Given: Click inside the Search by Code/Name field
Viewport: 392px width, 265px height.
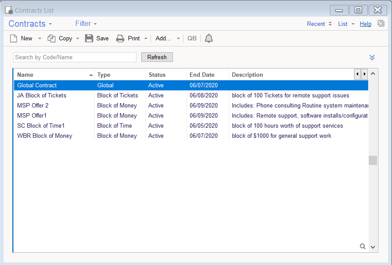Looking at the screenshot, I should pyautogui.click(x=74, y=57).
